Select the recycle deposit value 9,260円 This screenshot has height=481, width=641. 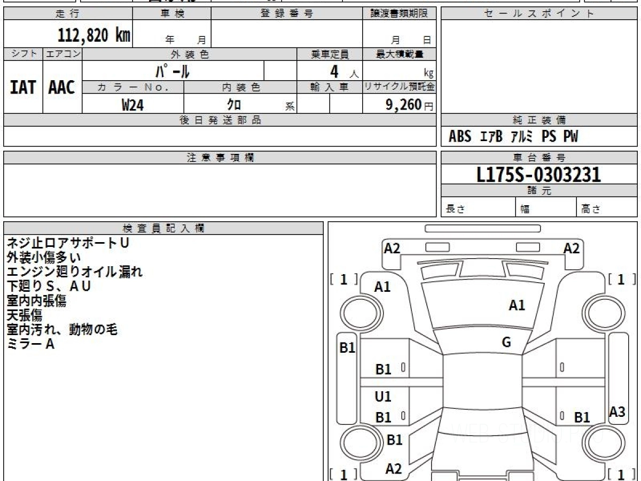(x=410, y=105)
